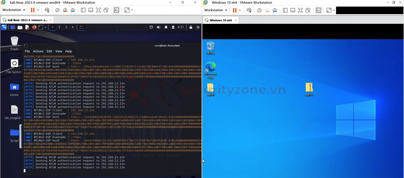Open the terminal Actions menu

(38, 51)
